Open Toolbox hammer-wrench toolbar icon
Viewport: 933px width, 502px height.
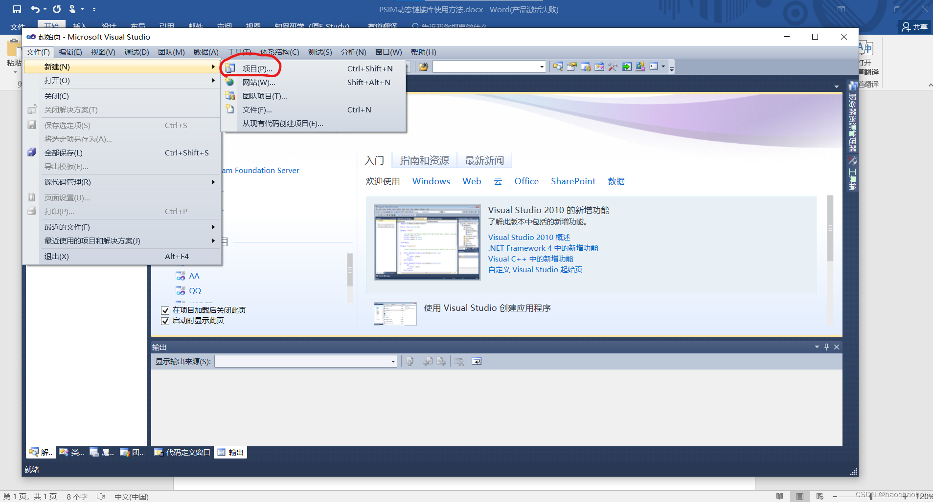click(613, 66)
